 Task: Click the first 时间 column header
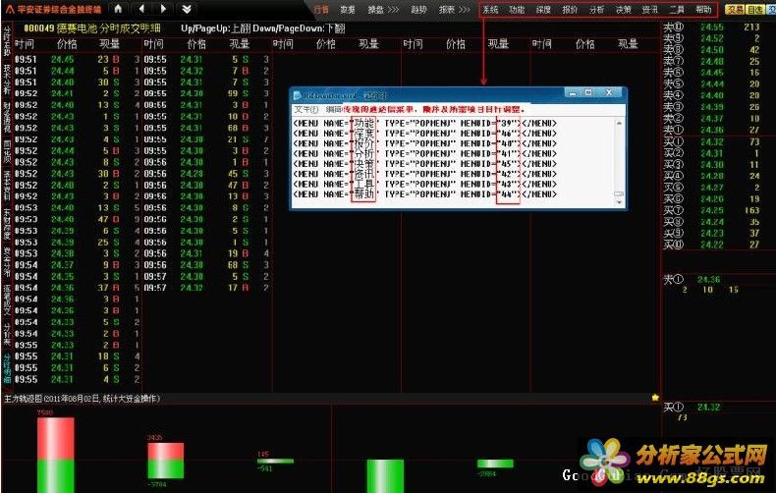[x=25, y=44]
